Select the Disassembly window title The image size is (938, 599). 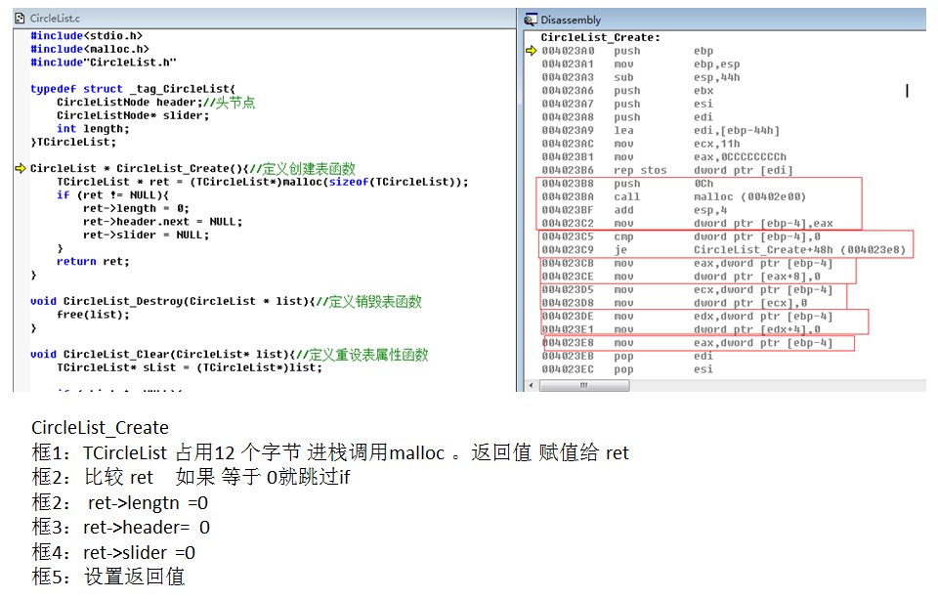pos(571,20)
